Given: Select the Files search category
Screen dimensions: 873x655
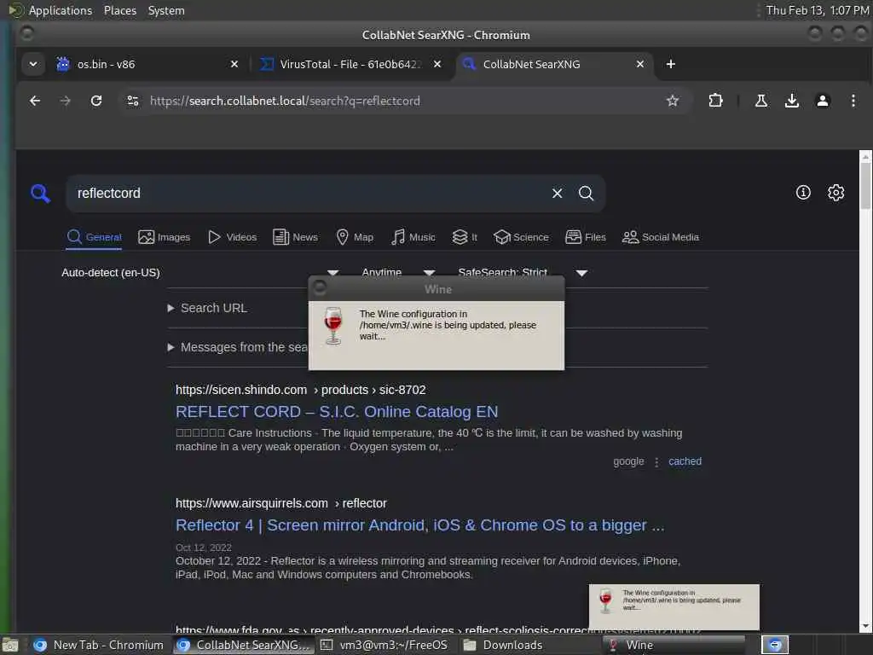Looking at the screenshot, I should [585, 237].
